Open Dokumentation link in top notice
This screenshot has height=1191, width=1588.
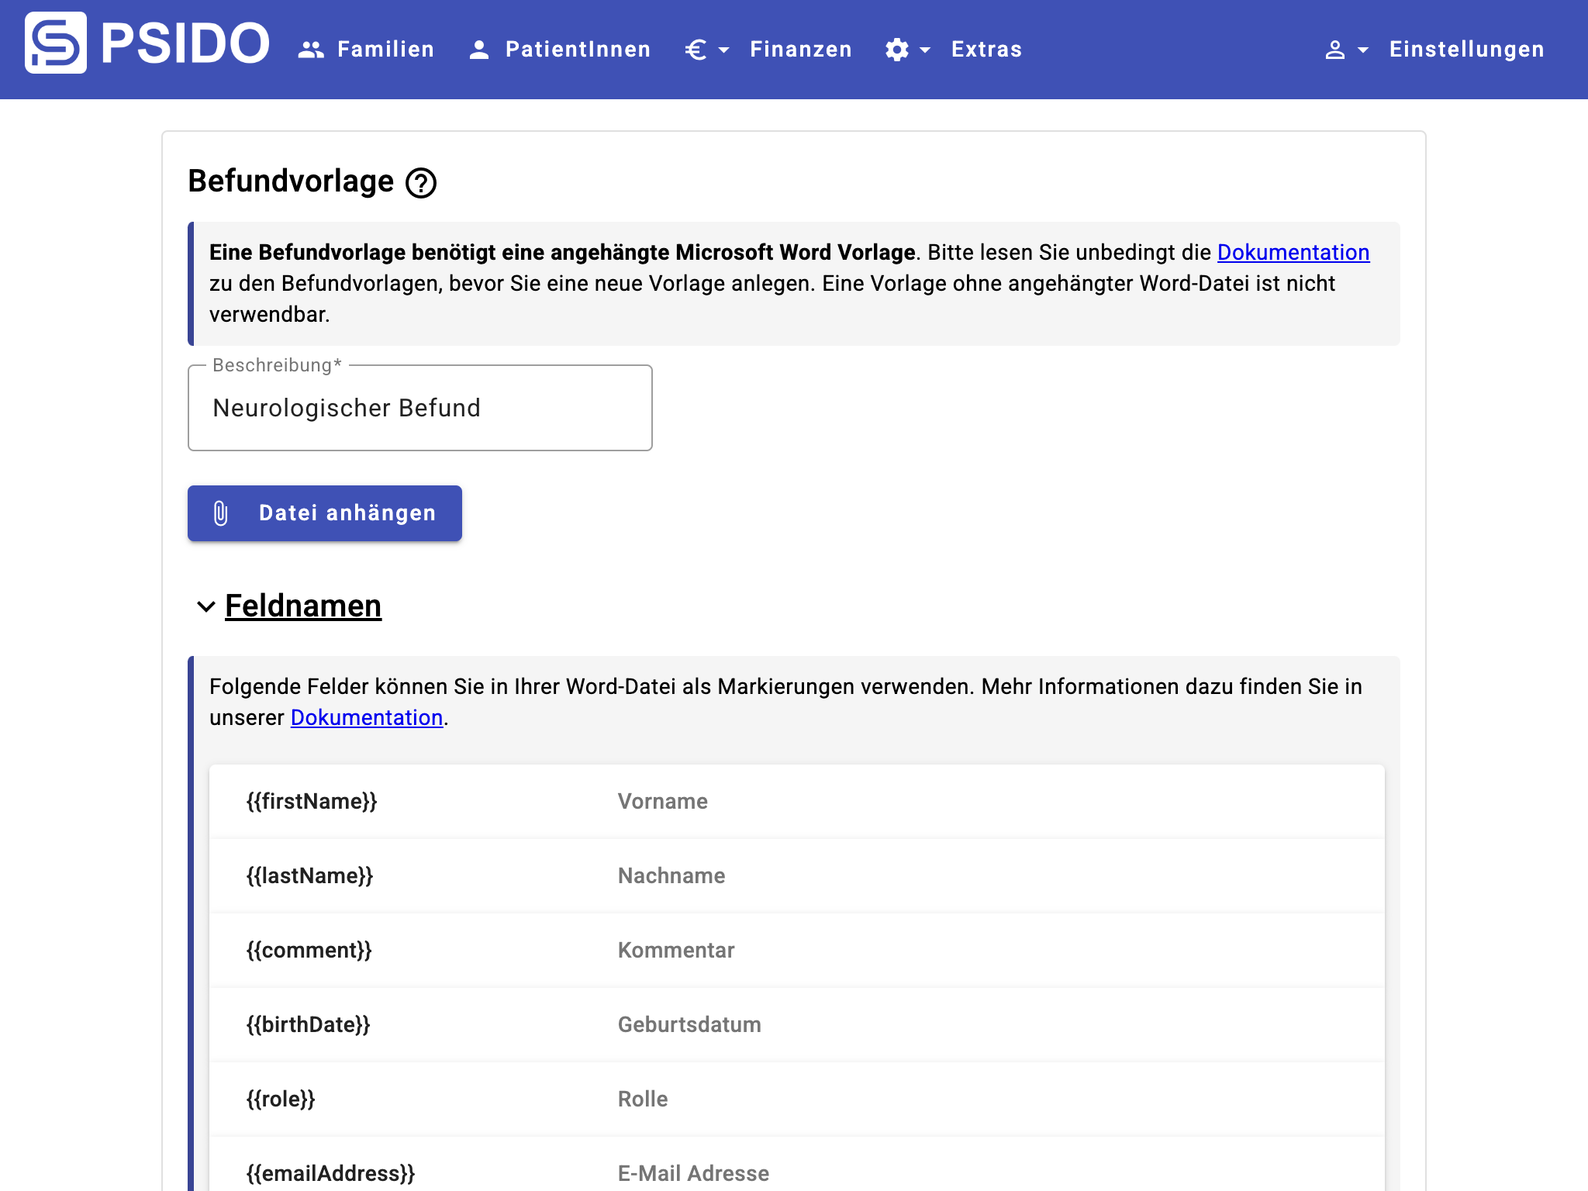tap(1293, 253)
